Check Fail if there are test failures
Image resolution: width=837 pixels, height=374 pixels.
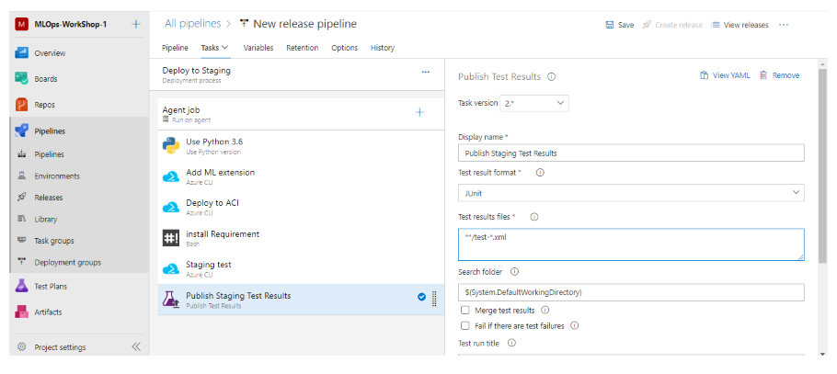point(464,325)
